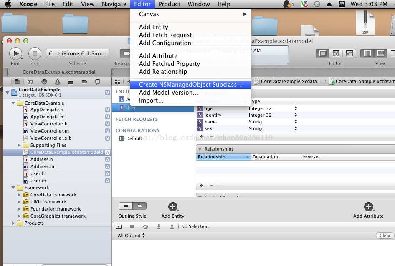Select ViewController.xib file

click(x=51, y=138)
